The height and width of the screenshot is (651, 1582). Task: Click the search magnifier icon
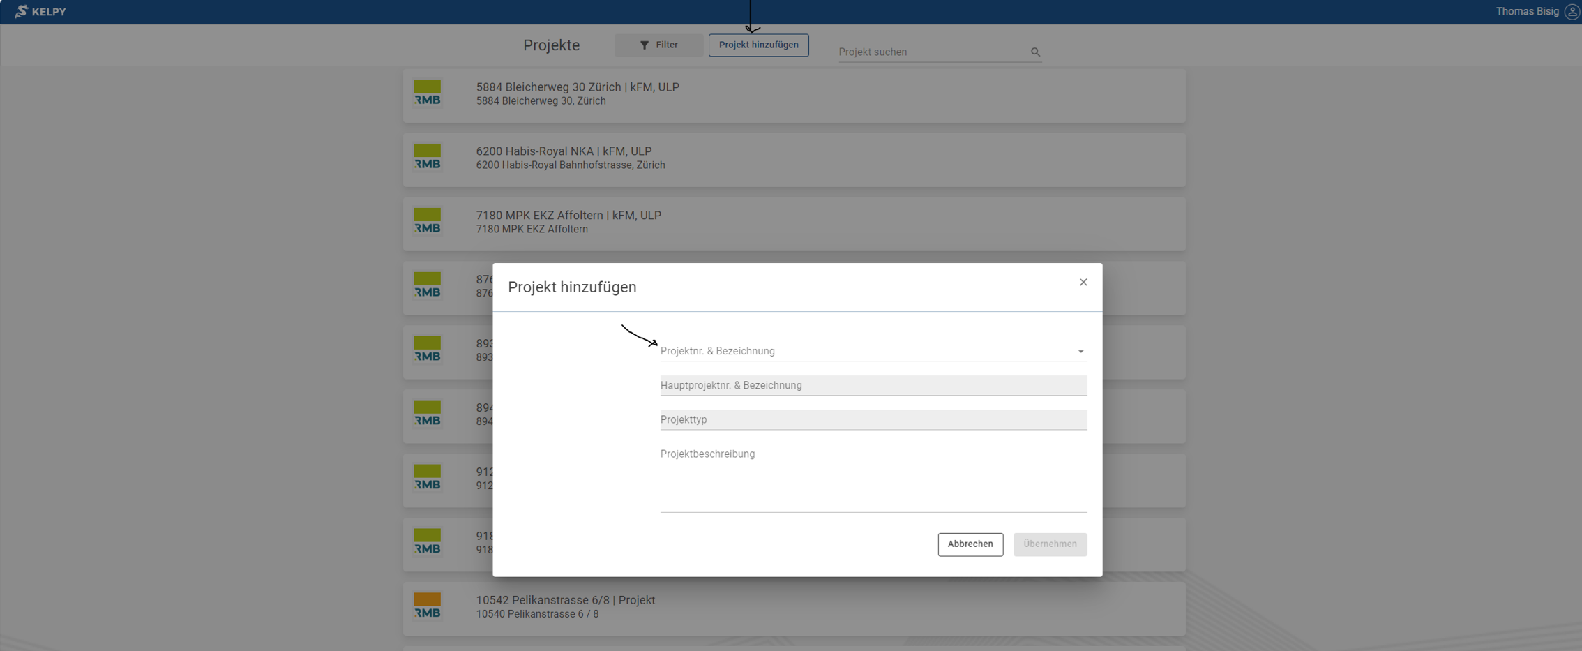(1035, 52)
